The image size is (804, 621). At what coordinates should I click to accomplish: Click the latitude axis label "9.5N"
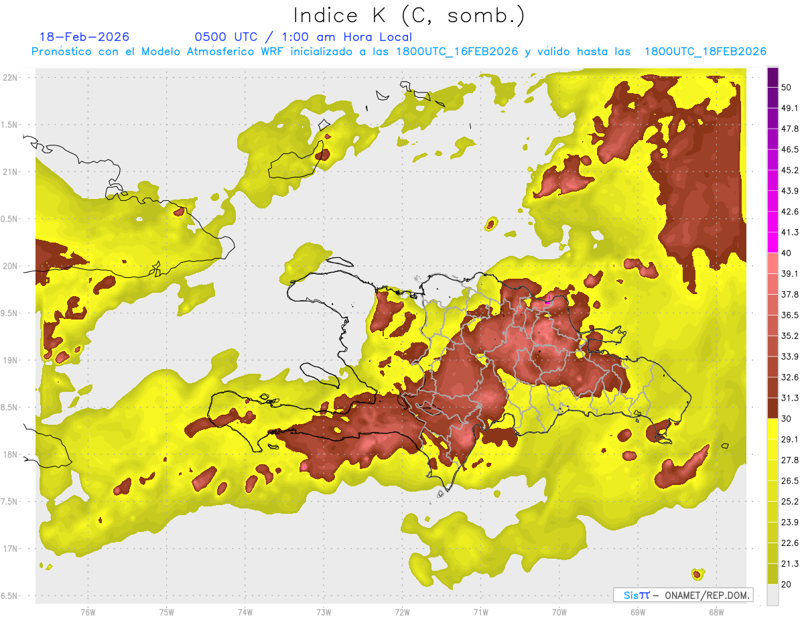tap(10, 313)
